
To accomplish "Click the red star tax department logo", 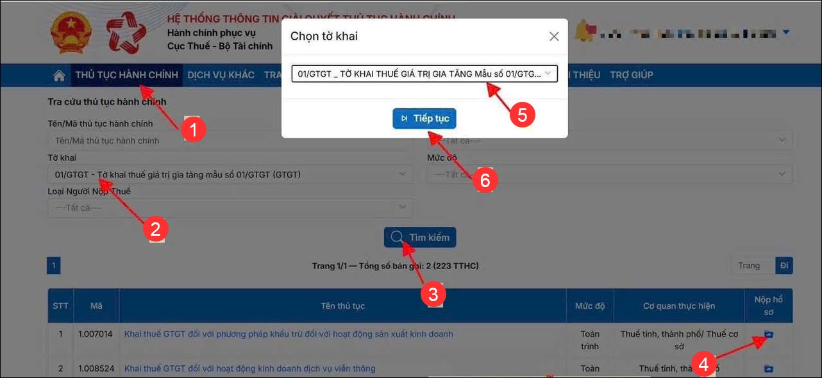I will point(126,33).
